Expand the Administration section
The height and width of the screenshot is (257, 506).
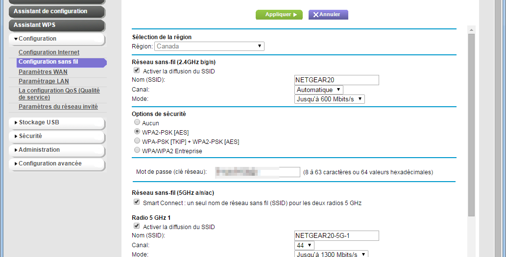[56, 150]
